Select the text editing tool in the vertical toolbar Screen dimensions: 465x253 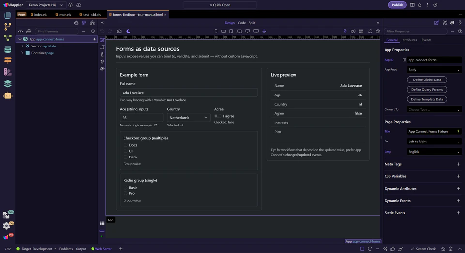click(102, 47)
